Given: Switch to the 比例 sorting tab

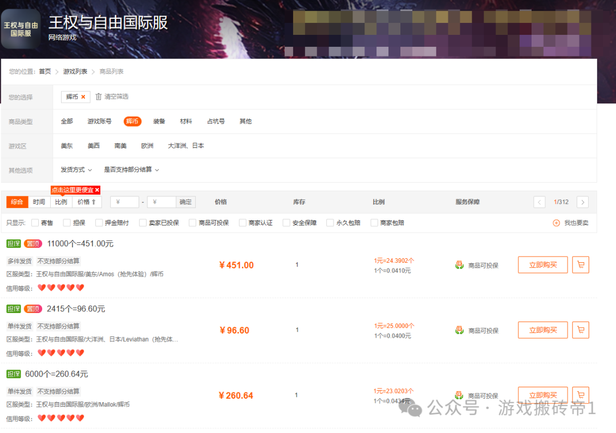Looking at the screenshot, I should pos(61,202).
